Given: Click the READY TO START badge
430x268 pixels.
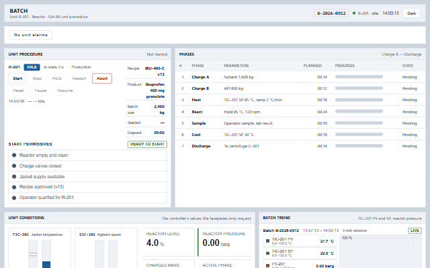Looking at the screenshot, I should click(x=147, y=144).
